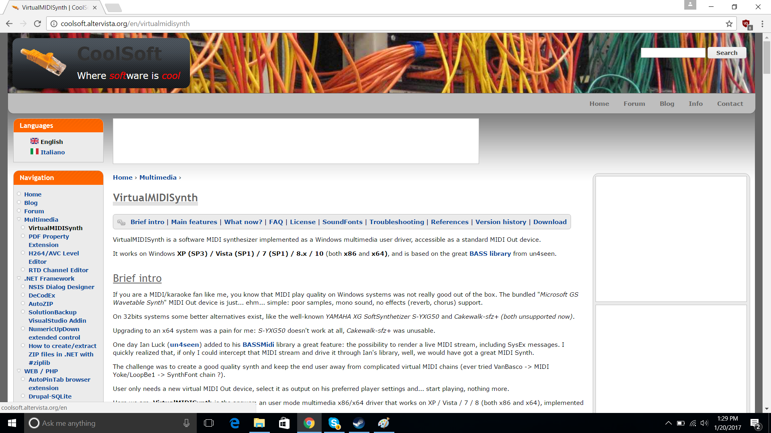
Task: Collapse the Multimedia navigation tree
Action: 19,219
